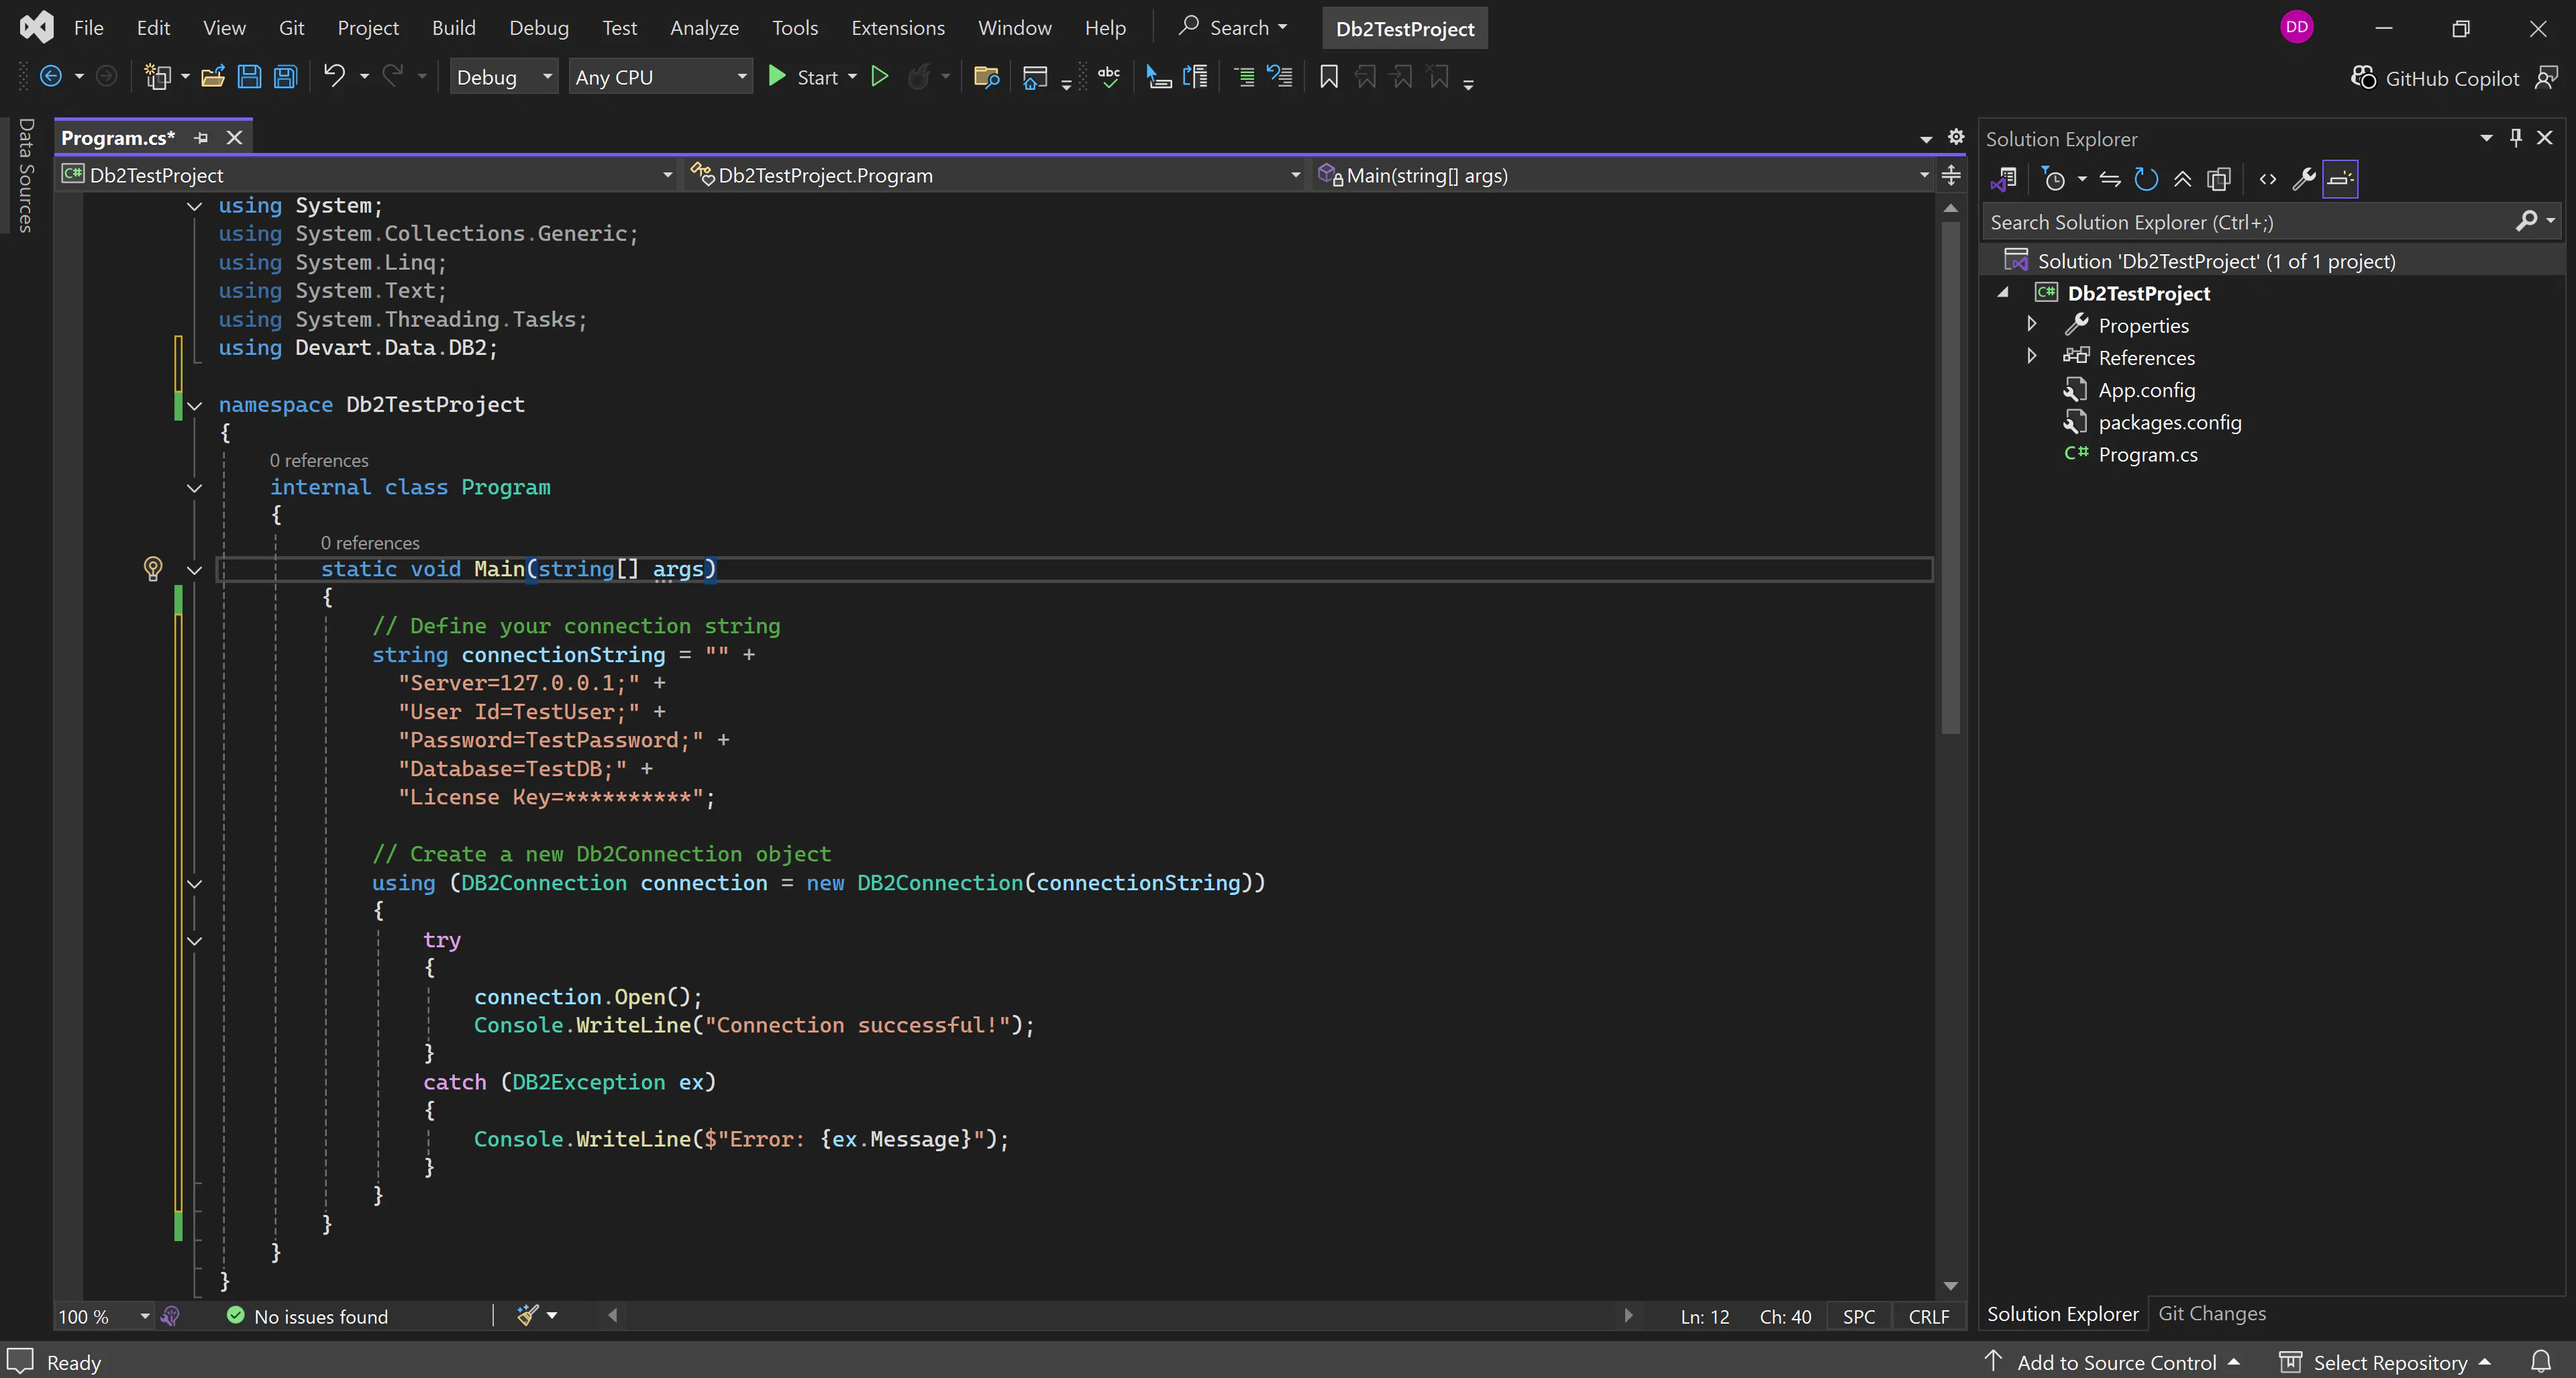Open the Extensions menu
Image resolution: width=2576 pixels, height=1378 pixels.
point(897,28)
